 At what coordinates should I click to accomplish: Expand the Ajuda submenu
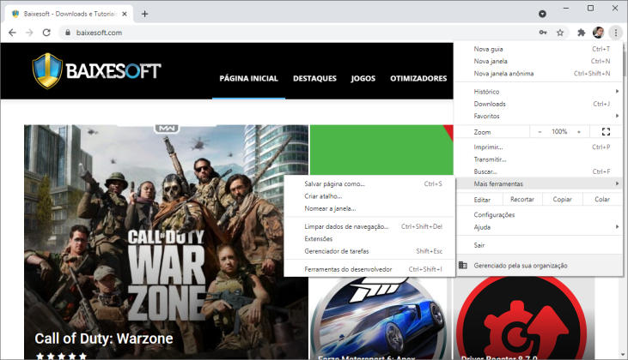539,227
